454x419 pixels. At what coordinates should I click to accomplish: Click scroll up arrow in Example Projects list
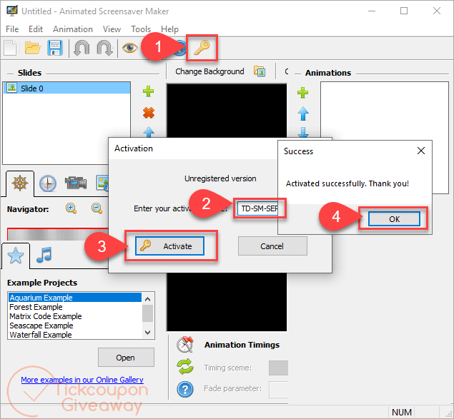coord(148,299)
